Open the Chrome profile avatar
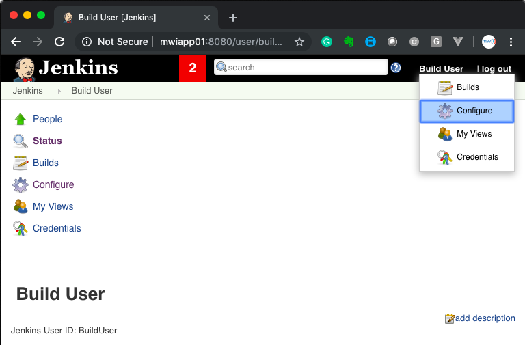This screenshot has width=525, height=345. [x=489, y=42]
